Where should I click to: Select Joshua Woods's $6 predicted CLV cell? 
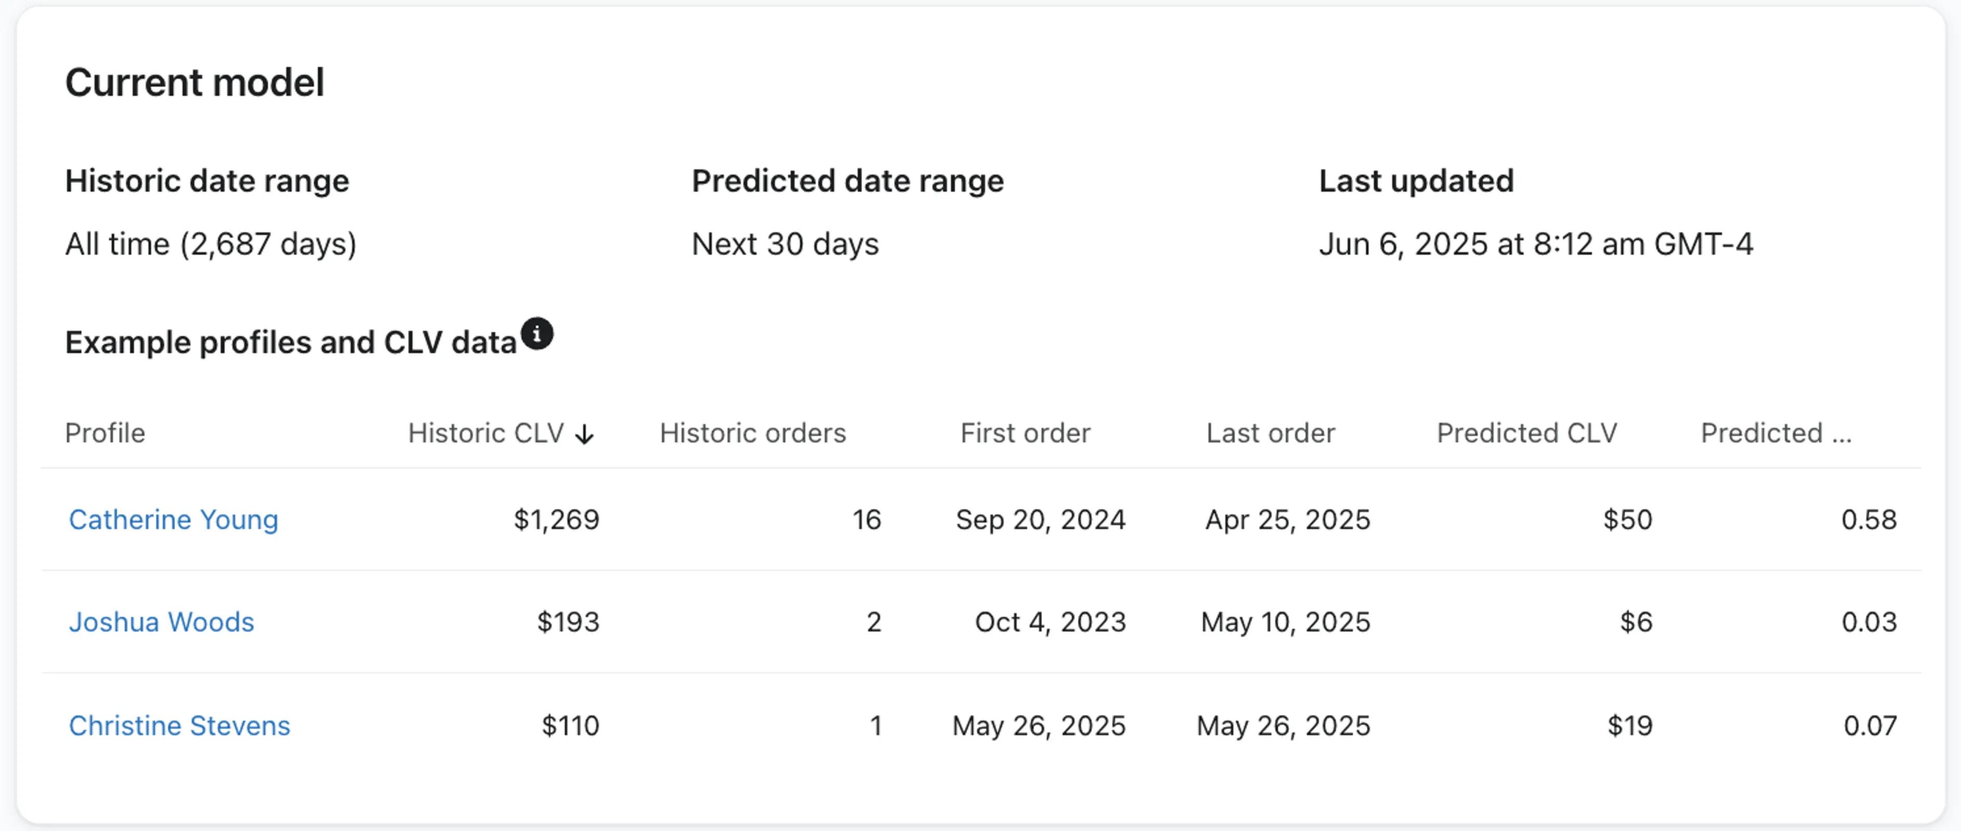[x=1636, y=622]
